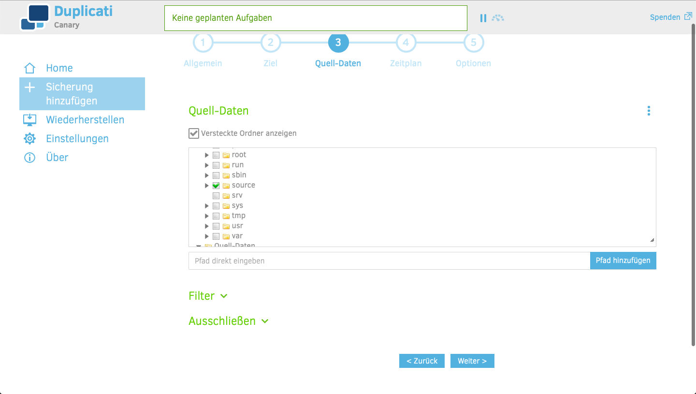Click the external link icon next to Spenden
This screenshot has height=394, width=696.
click(688, 16)
